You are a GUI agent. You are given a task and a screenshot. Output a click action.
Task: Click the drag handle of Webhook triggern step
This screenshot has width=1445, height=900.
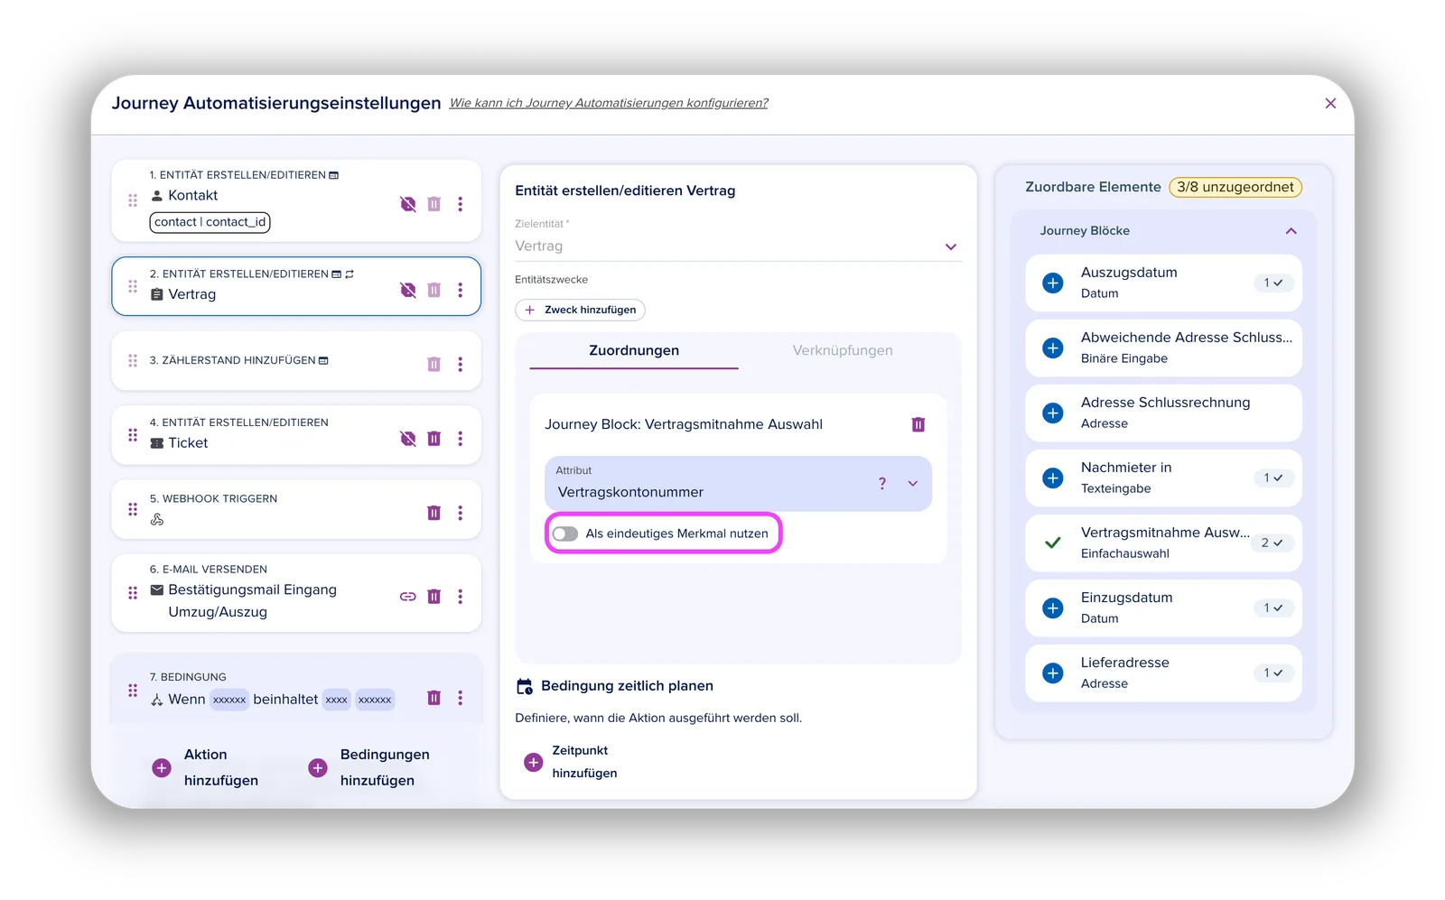[133, 509]
